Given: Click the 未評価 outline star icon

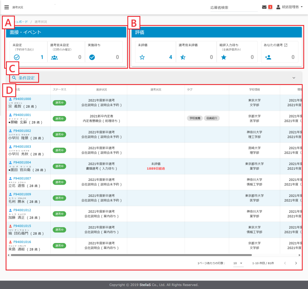Looking at the screenshot, I should tap(142, 57).
